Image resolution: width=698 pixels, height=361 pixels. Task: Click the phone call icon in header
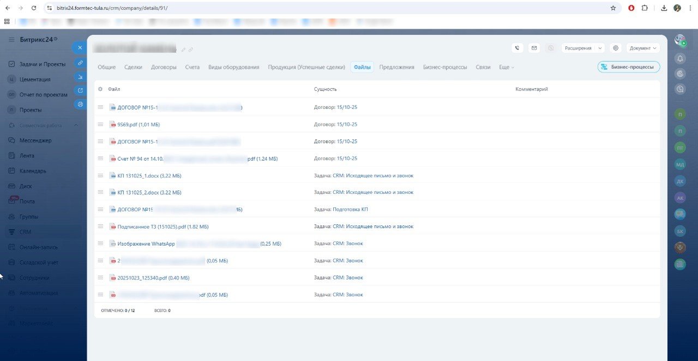point(518,48)
